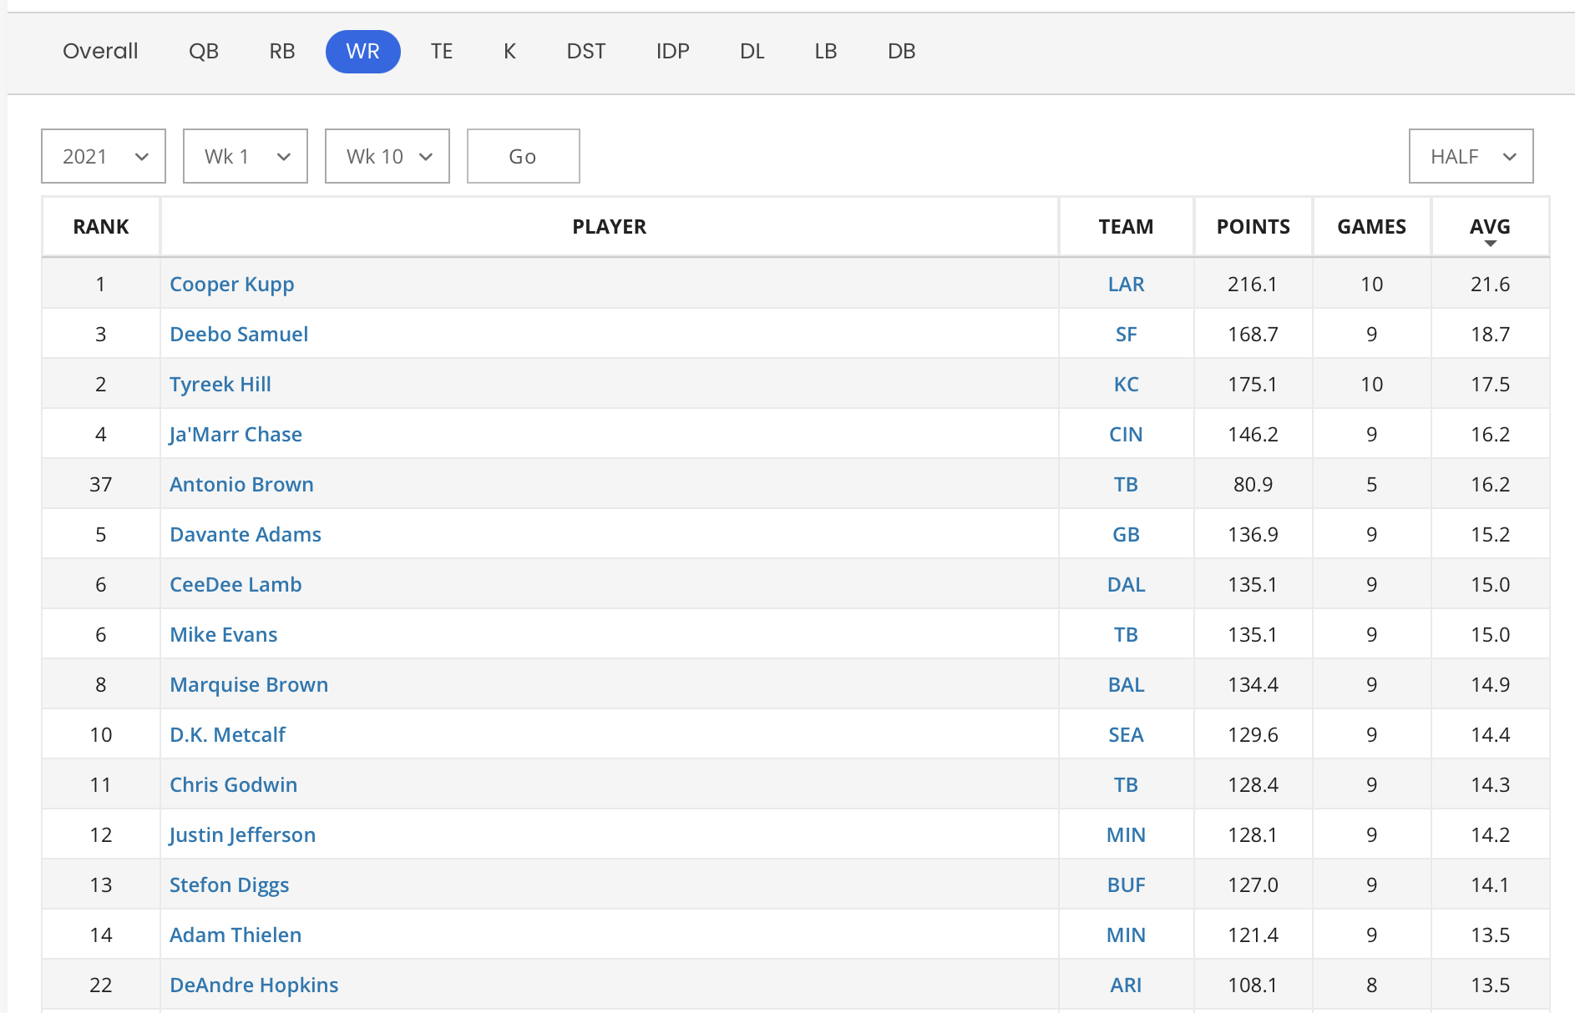Open Mike Evans player link
The image size is (1575, 1013).
tap(224, 635)
